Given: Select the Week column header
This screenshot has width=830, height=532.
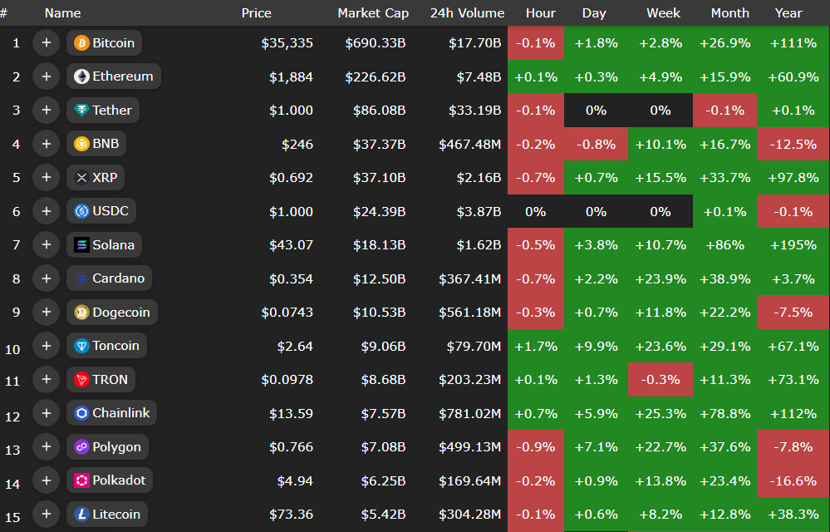Looking at the screenshot, I should pos(663,13).
